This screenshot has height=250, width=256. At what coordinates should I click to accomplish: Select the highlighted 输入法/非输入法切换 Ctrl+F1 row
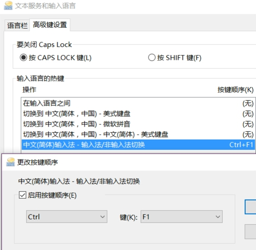(x=138, y=145)
